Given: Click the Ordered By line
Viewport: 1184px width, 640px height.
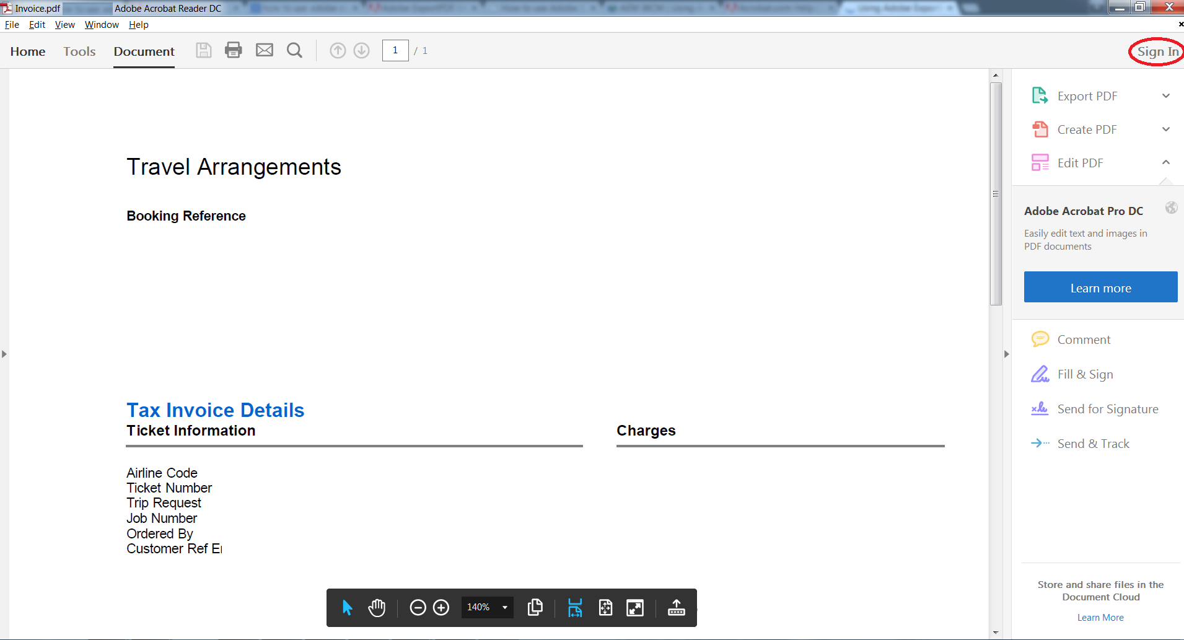Looking at the screenshot, I should click(x=160, y=533).
